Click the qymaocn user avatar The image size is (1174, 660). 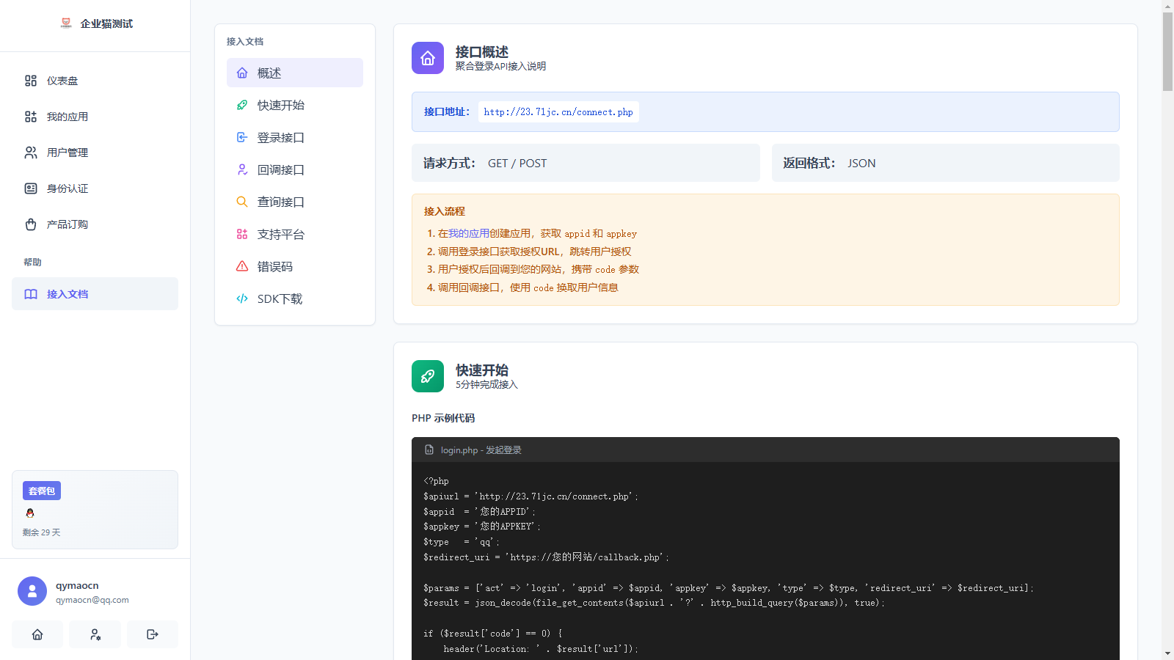[x=32, y=591]
